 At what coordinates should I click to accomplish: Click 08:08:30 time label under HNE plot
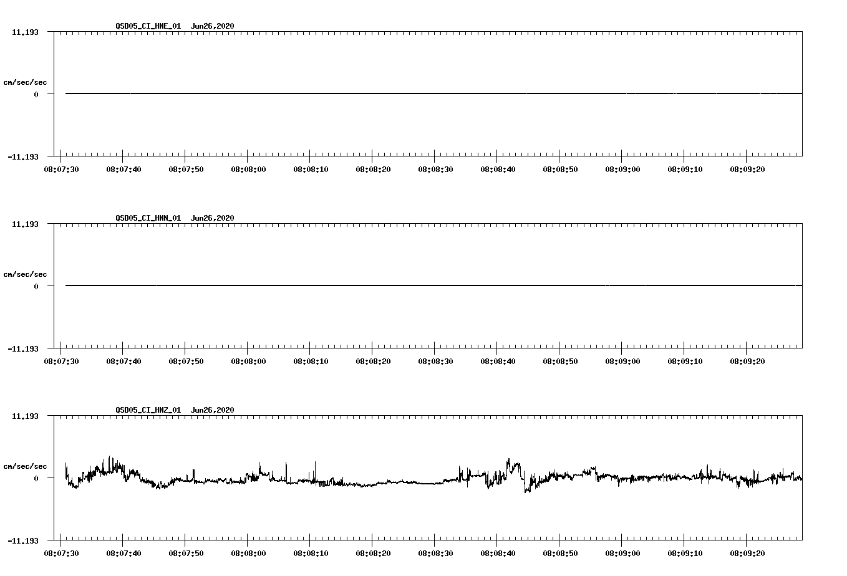[435, 169]
